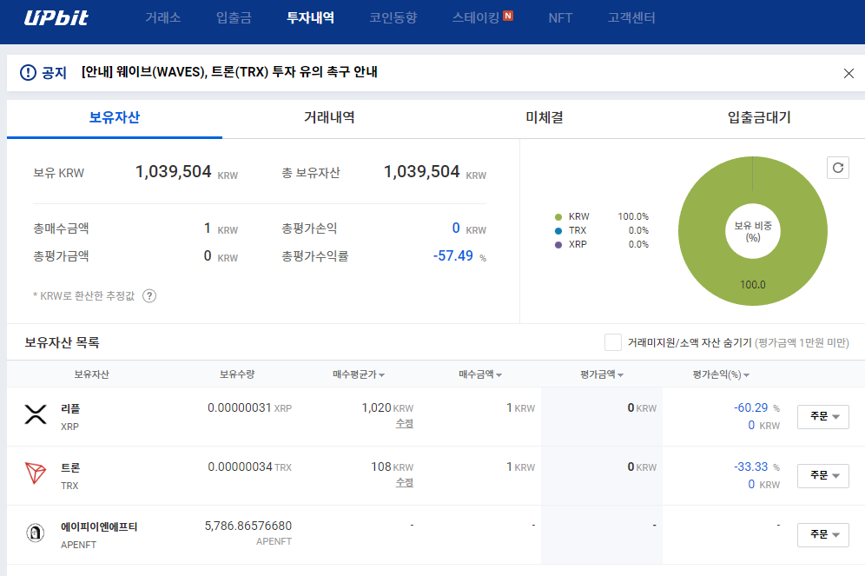Open 주문 dropdown for XRP row
Image resolution: width=865 pixels, height=576 pixels.
[x=822, y=416]
